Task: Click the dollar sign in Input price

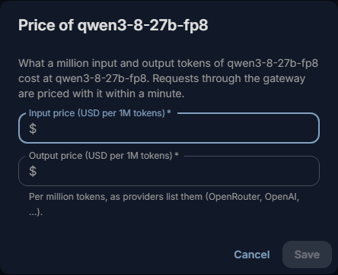Action: [33, 128]
